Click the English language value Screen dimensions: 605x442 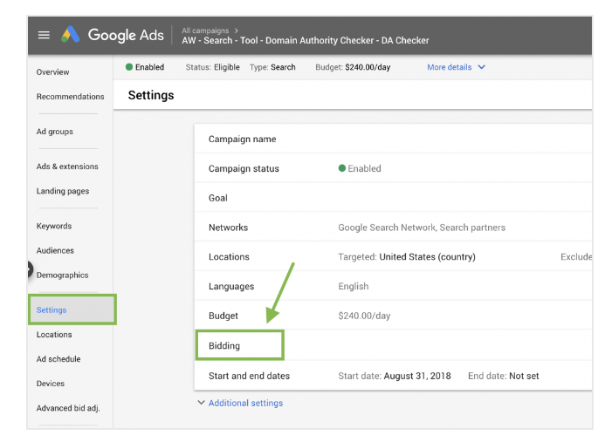tap(354, 286)
